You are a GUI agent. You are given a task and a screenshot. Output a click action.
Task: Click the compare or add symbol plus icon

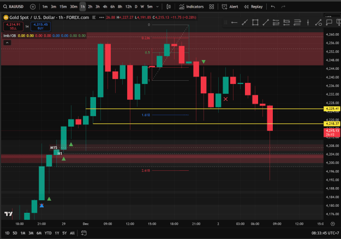[x=33, y=7]
